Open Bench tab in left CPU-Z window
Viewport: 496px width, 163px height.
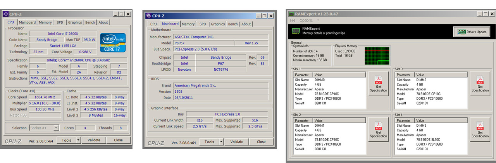point(90,22)
